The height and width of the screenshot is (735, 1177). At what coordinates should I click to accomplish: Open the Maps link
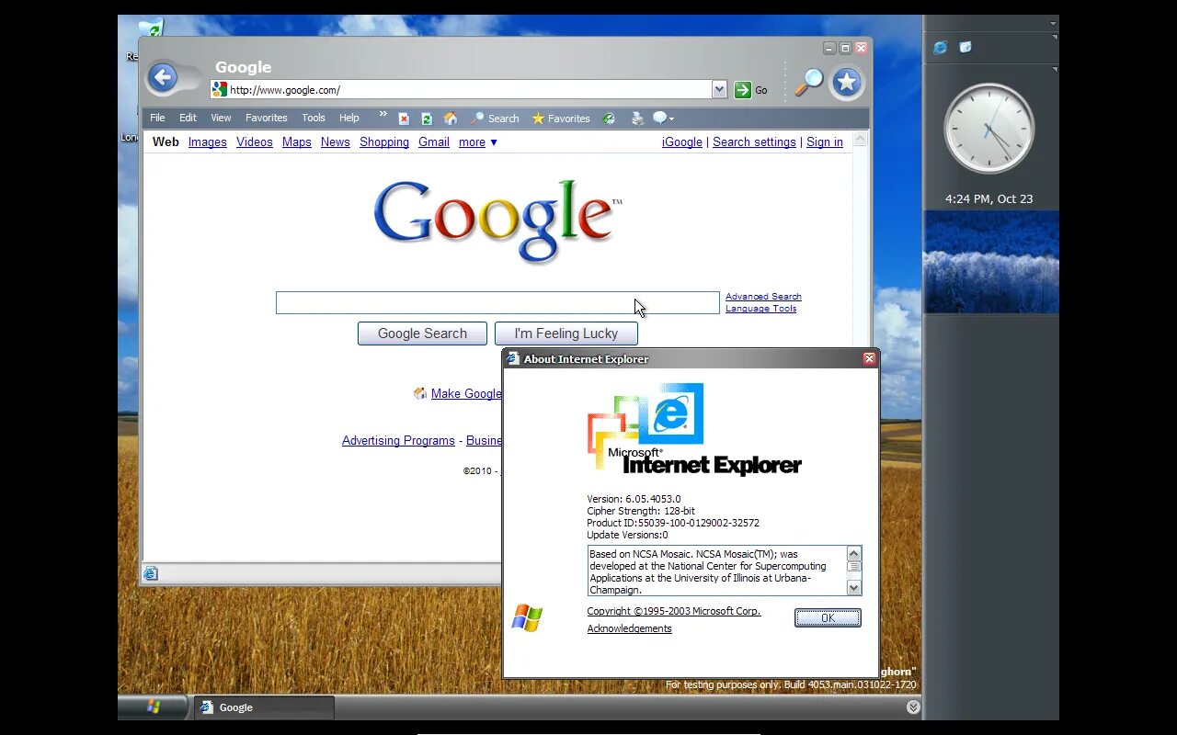[297, 142]
